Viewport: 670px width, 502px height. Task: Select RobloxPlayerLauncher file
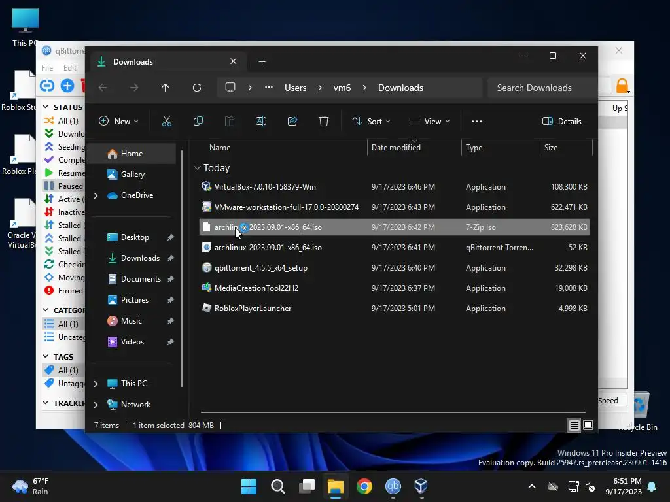coord(395,309)
